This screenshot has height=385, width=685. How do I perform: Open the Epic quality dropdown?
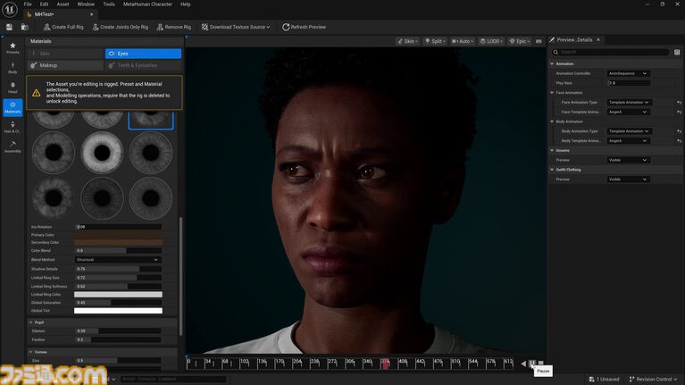520,41
